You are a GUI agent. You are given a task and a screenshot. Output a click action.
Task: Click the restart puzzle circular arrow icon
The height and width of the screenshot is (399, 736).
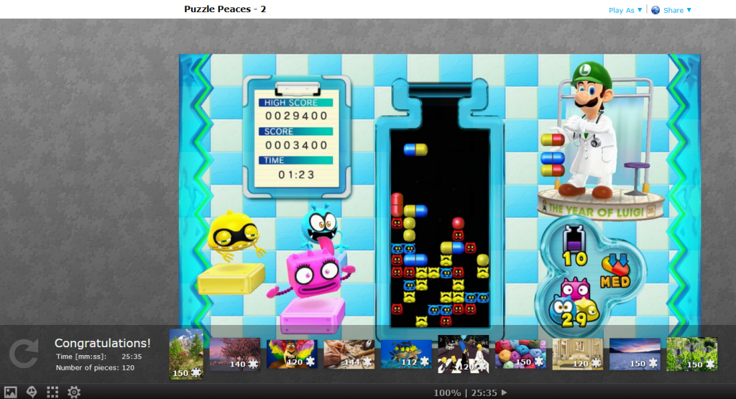24,354
